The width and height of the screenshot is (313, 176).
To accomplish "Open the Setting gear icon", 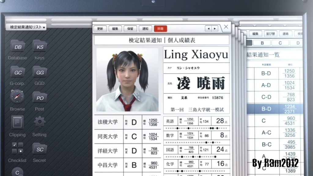I will [x=39, y=122].
